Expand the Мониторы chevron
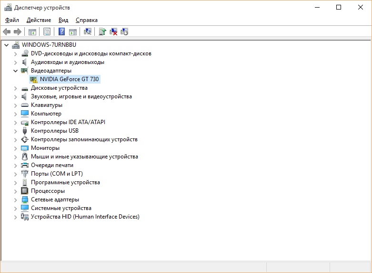The image size is (372, 273). [16, 148]
